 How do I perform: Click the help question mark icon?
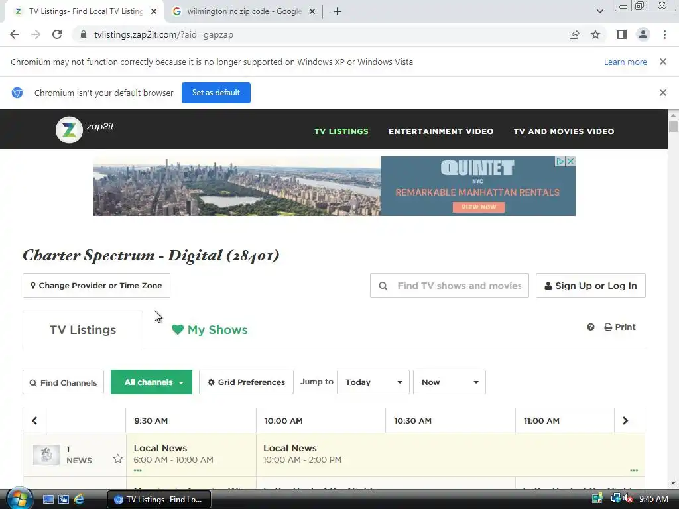tap(591, 327)
